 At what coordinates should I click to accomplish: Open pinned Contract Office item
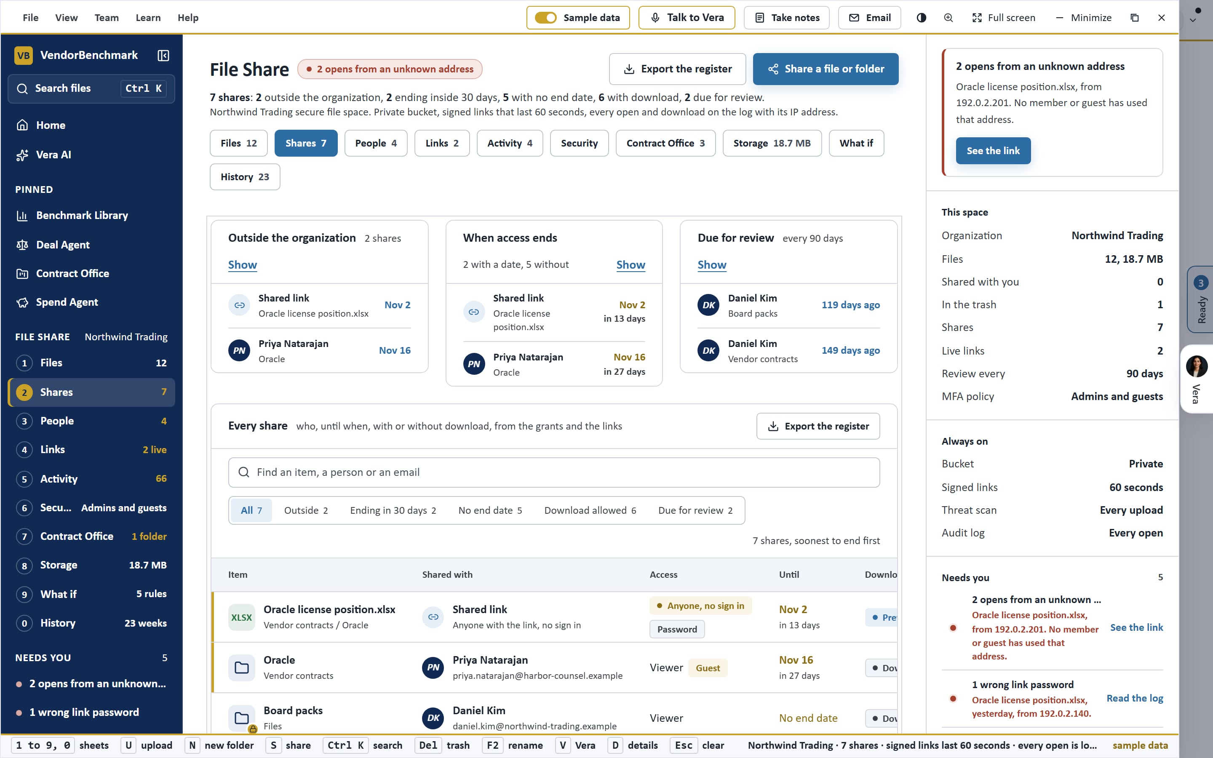[x=91, y=273]
